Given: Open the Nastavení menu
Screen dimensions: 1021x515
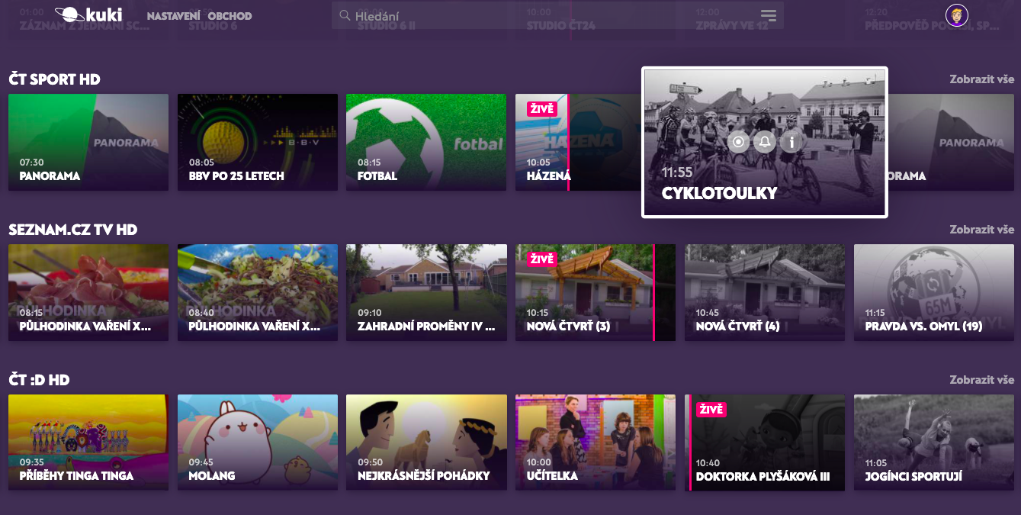Looking at the screenshot, I should (174, 16).
